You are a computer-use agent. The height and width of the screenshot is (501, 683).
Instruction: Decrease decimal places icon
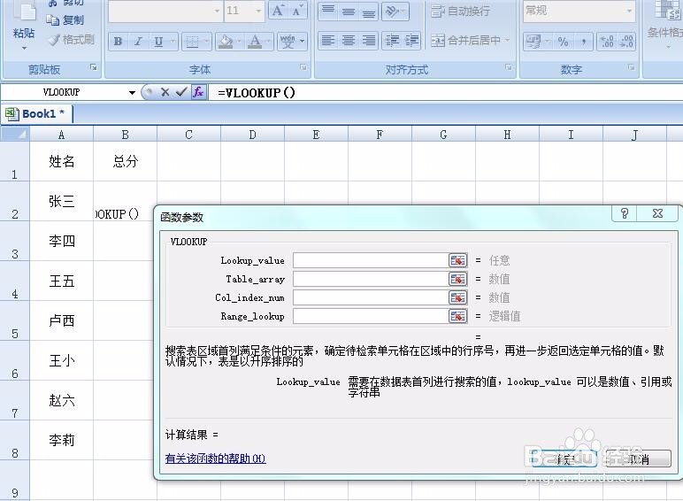click(626, 42)
